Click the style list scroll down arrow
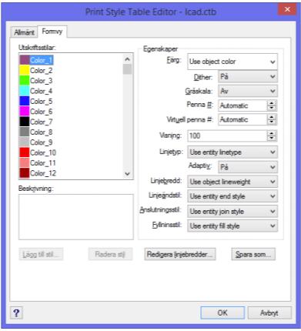Viewport: 301px width, 331px height. coord(127,174)
